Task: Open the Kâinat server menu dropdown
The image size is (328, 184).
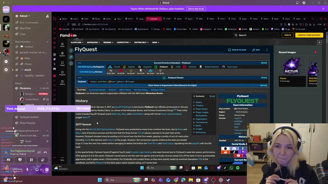Action: pyautogui.click(x=25, y=16)
